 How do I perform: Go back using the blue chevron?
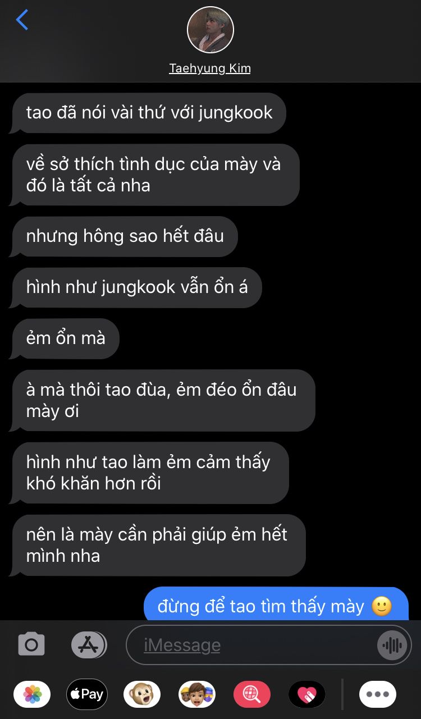tap(22, 20)
